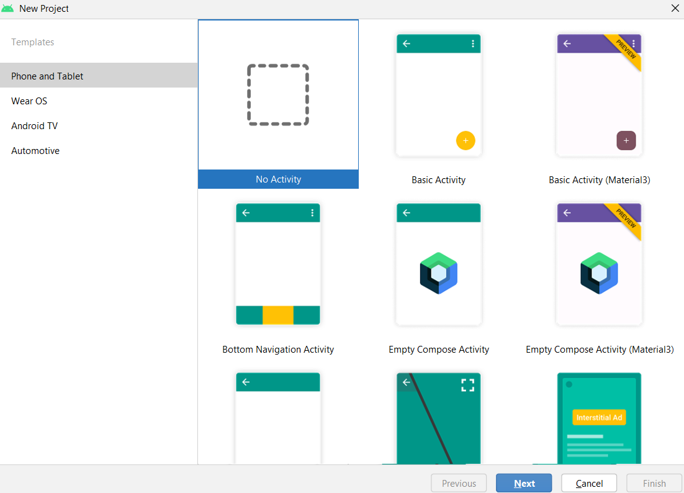The width and height of the screenshot is (684, 493).
Task: Select Empty Compose Activity (Material3) template
Action: coord(599,264)
